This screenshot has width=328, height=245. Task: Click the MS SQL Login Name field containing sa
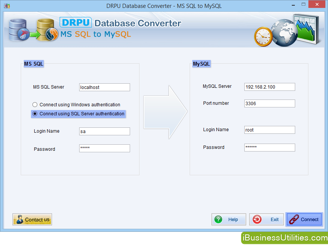pos(104,132)
